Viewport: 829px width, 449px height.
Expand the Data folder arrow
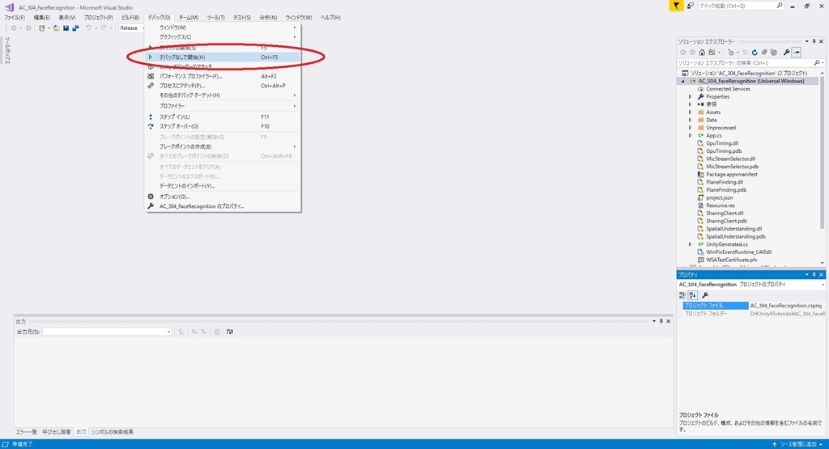pos(690,120)
